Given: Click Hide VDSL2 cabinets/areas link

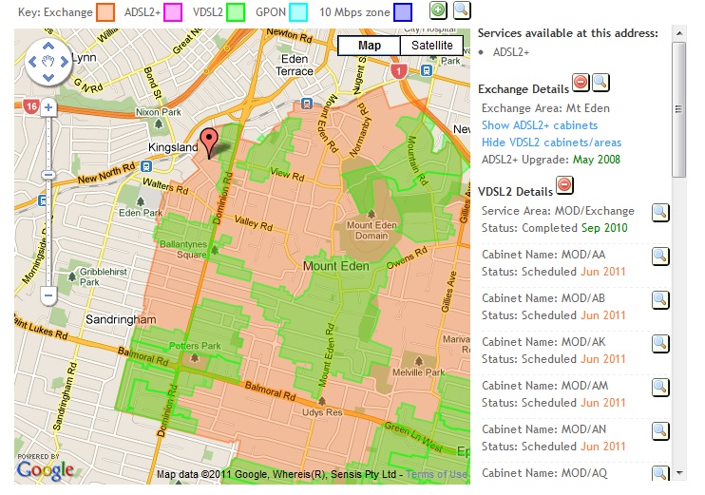Looking at the screenshot, I should [x=552, y=143].
